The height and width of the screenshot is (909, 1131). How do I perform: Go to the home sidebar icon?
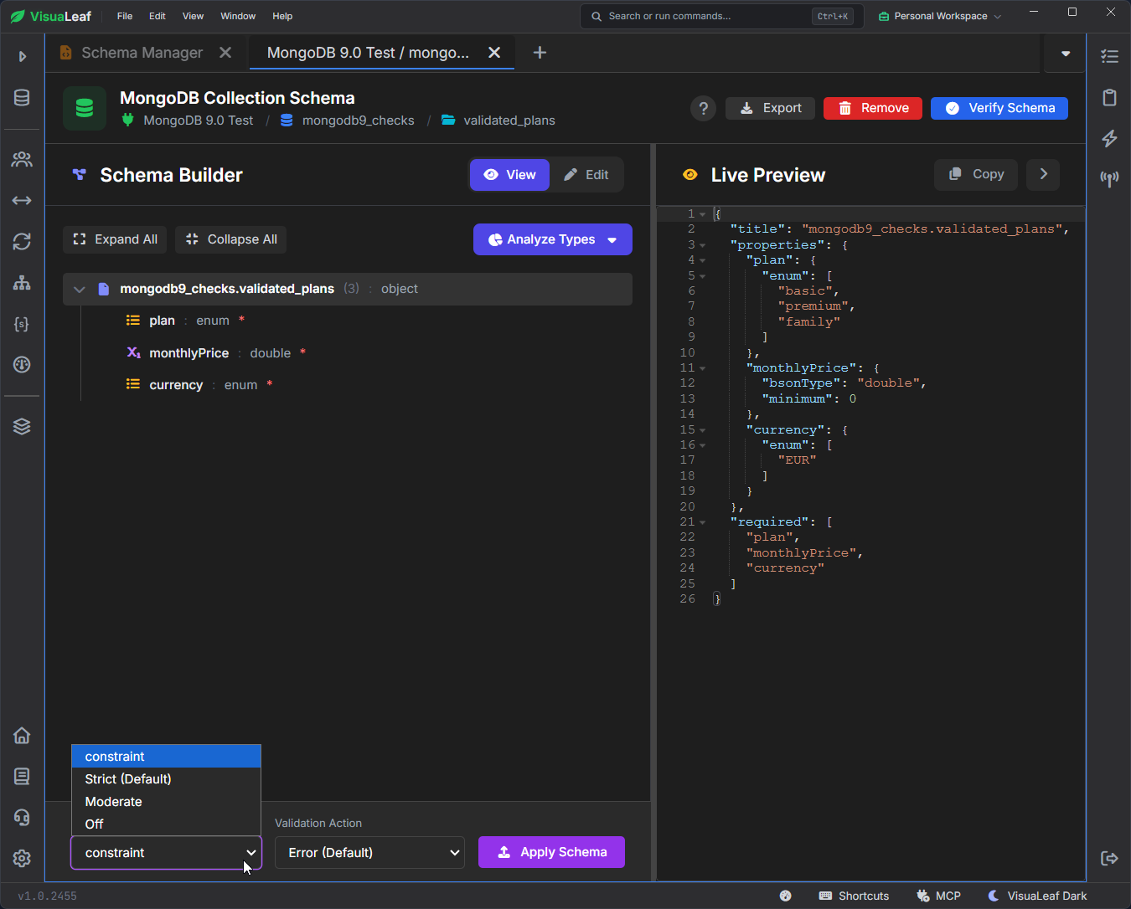point(22,735)
